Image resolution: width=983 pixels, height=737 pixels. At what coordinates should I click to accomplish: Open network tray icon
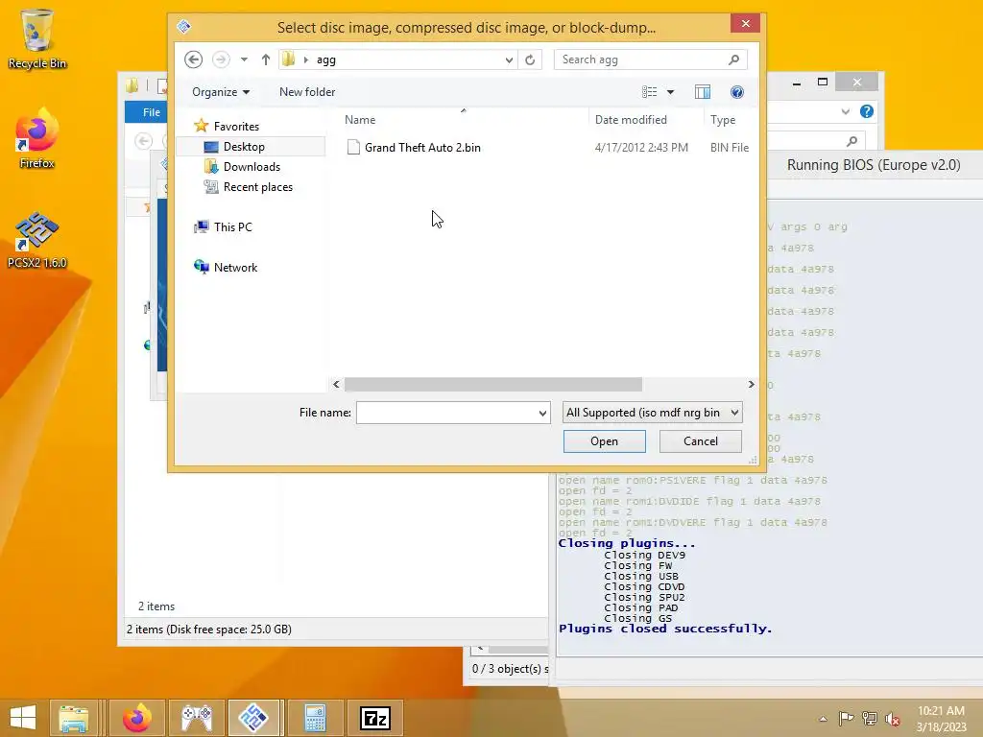870,718
